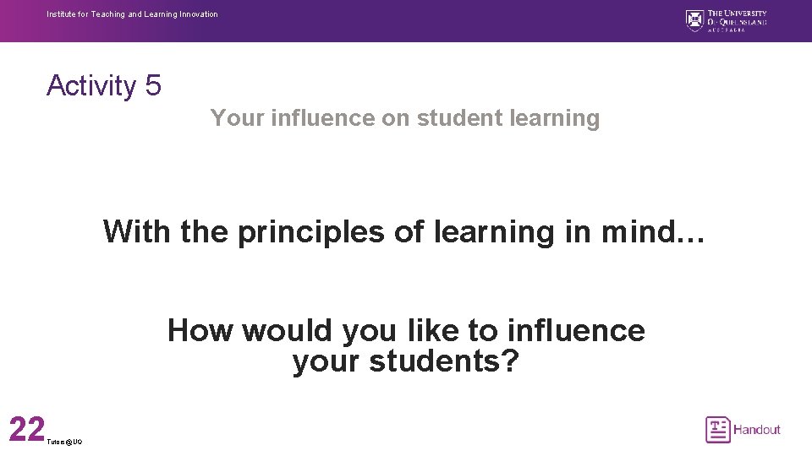Click the "How would you like to influence" line

coord(406,331)
